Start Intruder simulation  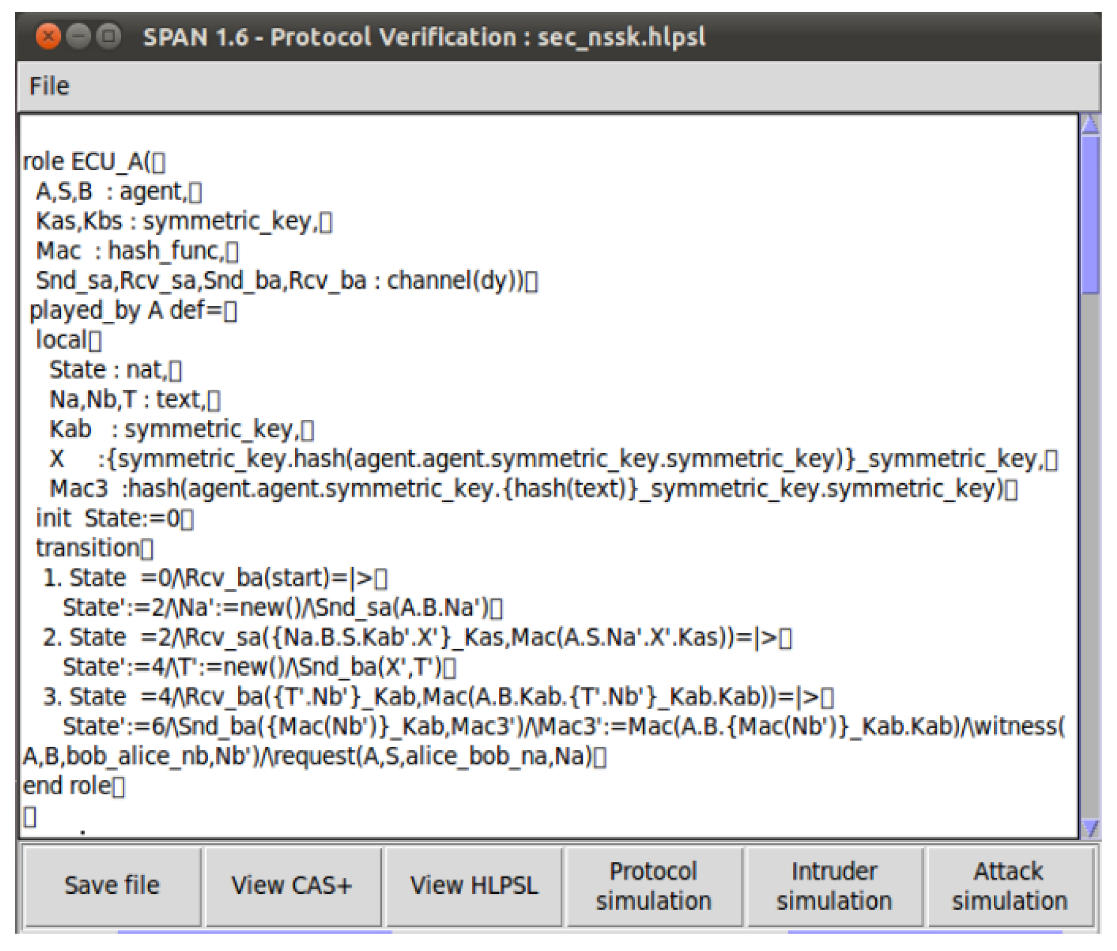pyautogui.click(x=834, y=885)
